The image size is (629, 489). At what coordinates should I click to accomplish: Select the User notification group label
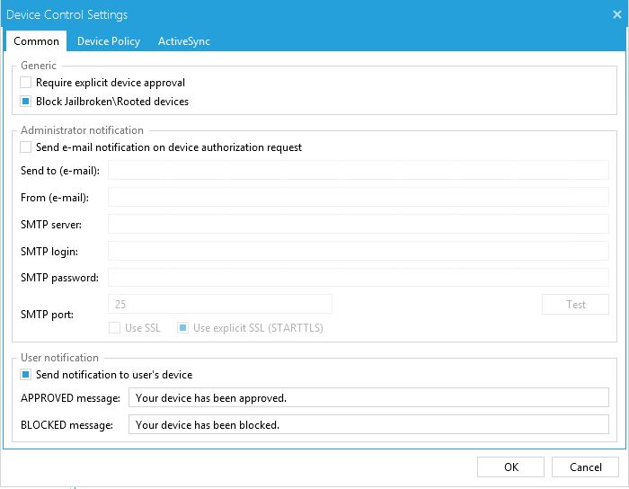pyautogui.click(x=59, y=358)
